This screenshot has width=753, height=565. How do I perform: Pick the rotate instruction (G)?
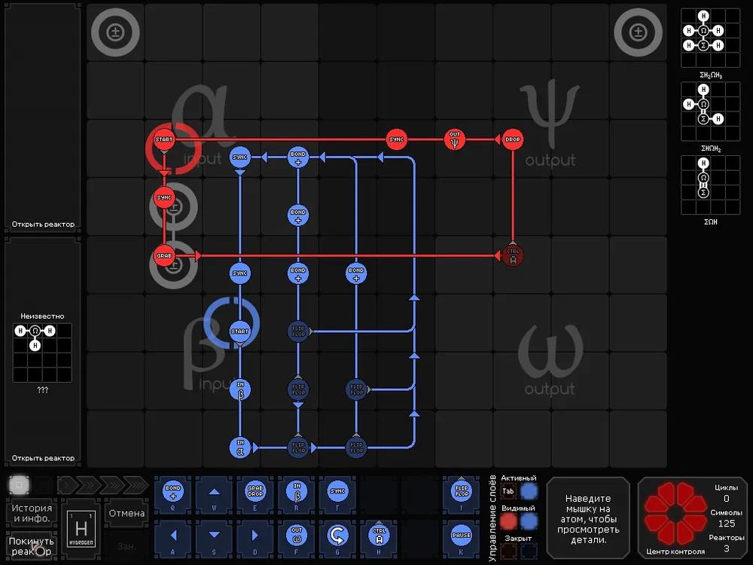[x=337, y=539]
